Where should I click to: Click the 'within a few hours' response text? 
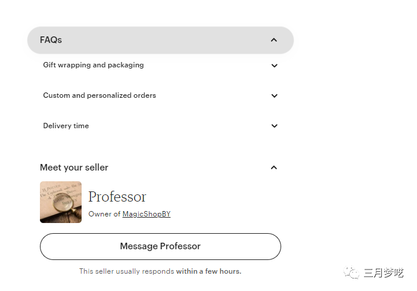[x=208, y=271]
